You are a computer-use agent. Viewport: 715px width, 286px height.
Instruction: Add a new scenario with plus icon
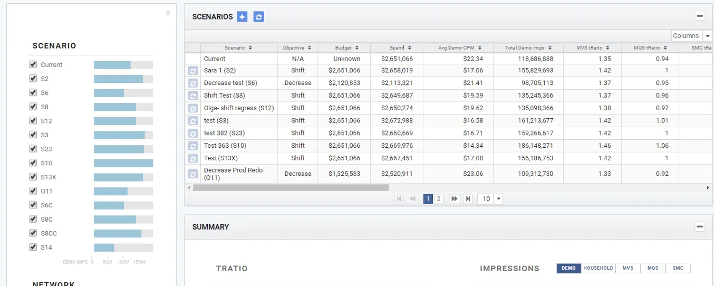[242, 17]
